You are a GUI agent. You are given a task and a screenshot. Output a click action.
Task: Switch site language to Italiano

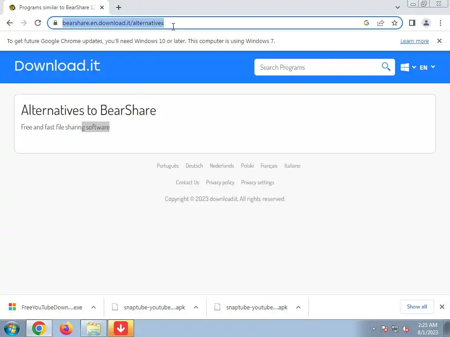[x=292, y=165]
